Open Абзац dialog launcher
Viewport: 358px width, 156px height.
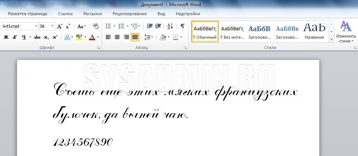point(185,48)
